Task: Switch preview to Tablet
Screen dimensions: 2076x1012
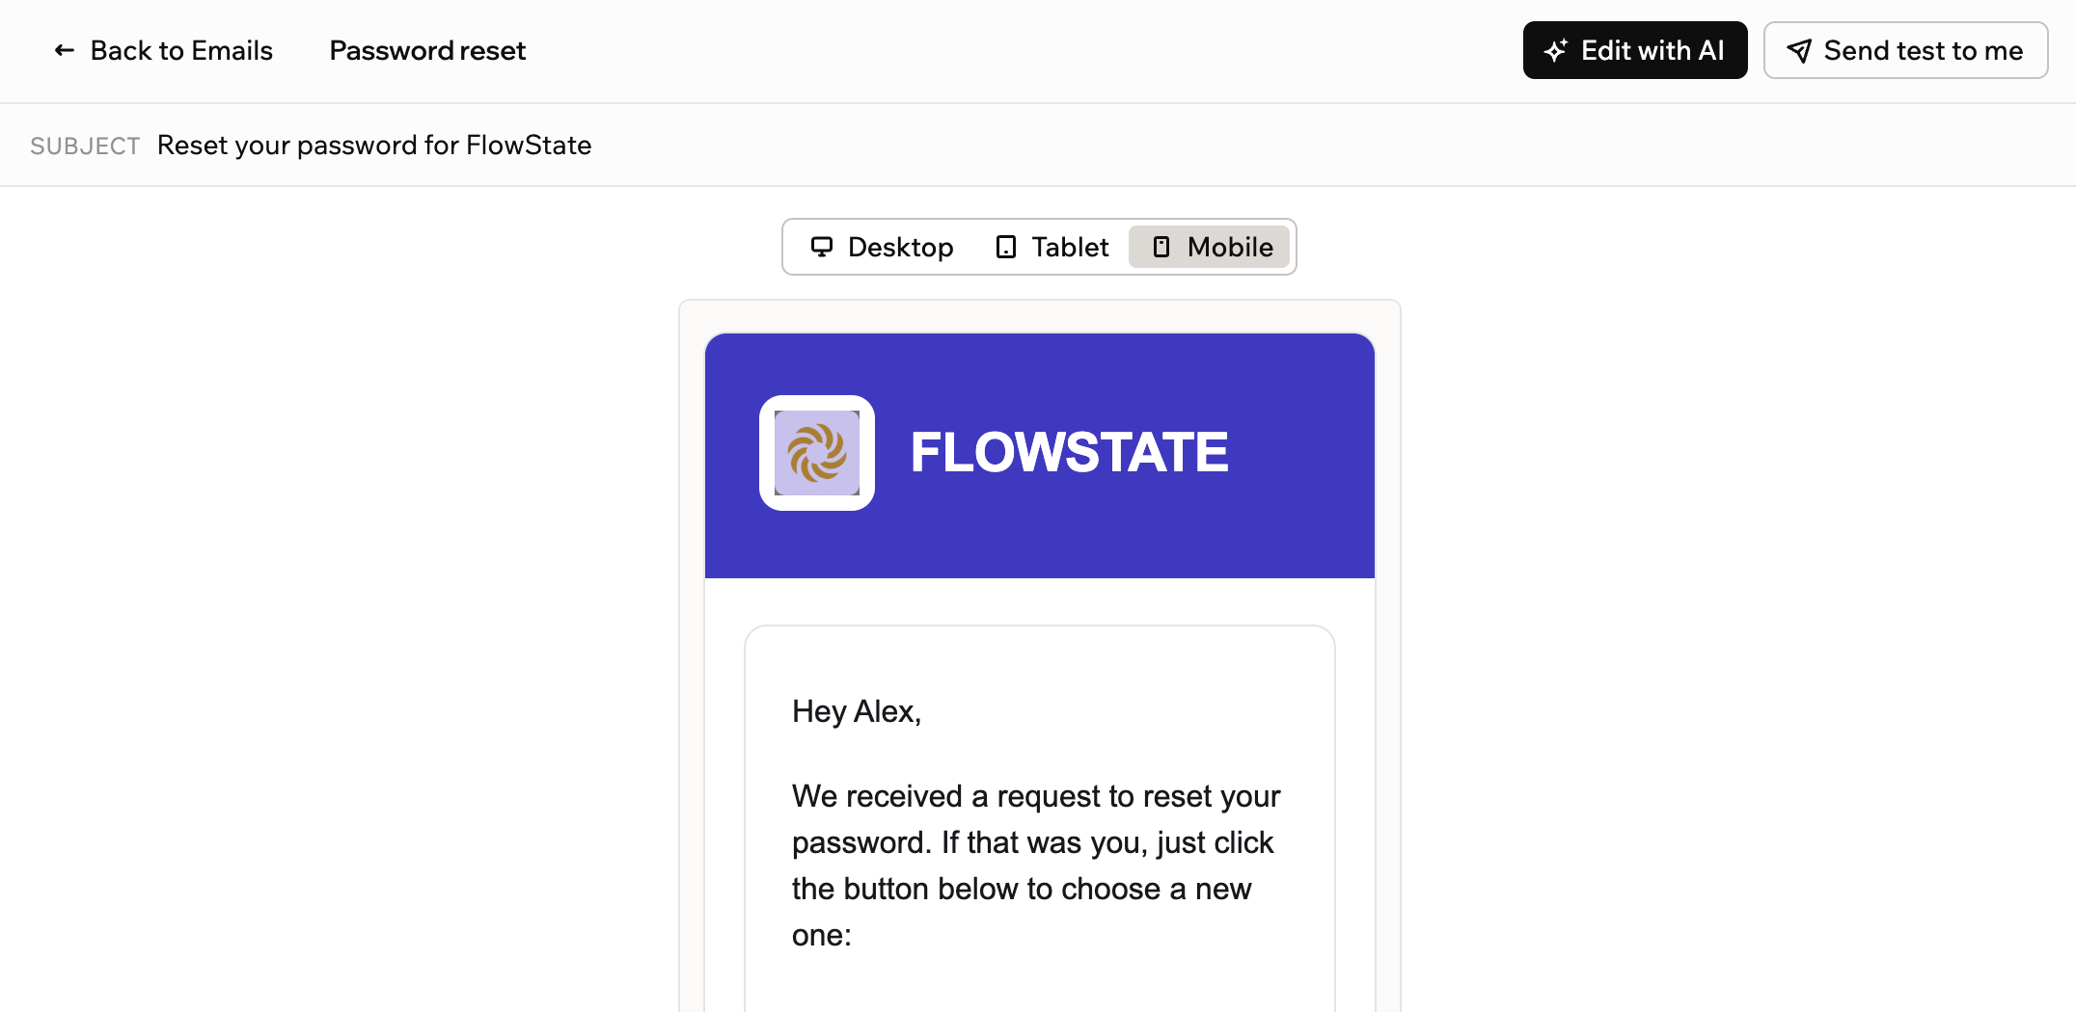Action: pyautogui.click(x=1052, y=247)
